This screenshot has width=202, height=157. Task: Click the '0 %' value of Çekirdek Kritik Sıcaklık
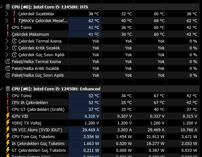pos(193,48)
